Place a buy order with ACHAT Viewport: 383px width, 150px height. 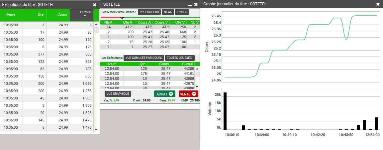pyautogui.click(x=165, y=94)
